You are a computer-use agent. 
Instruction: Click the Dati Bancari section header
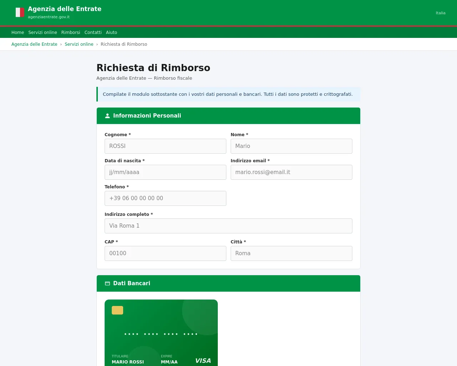pyautogui.click(x=228, y=283)
